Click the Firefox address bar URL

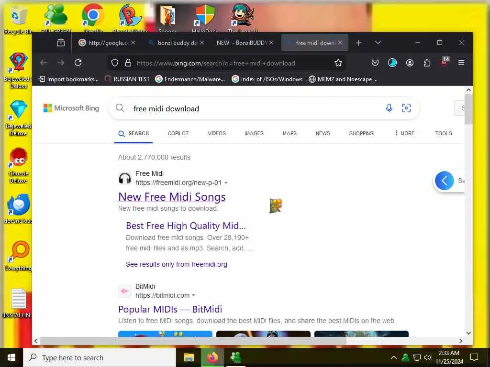pos(216,64)
